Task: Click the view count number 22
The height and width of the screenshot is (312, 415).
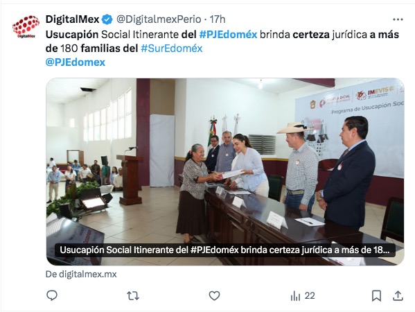Action: coord(310,296)
